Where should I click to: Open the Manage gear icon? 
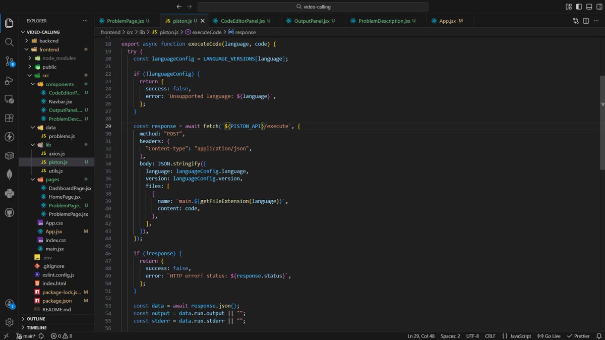point(9,322)
